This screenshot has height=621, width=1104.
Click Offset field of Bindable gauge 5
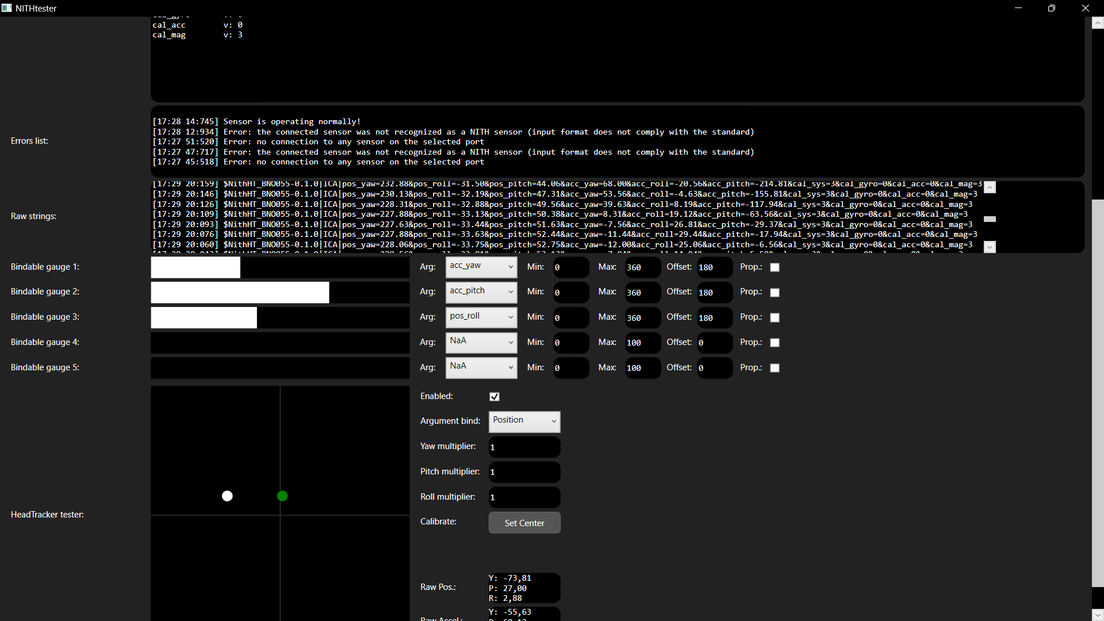(715, 368)
